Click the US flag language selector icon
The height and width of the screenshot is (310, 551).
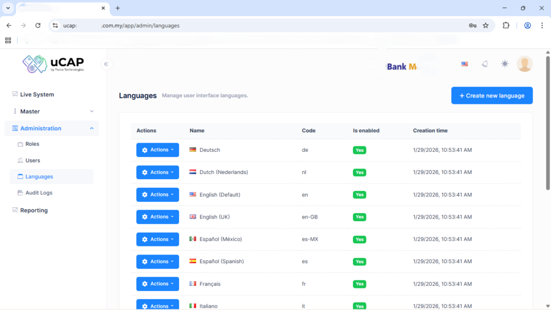tap(464, 64)
